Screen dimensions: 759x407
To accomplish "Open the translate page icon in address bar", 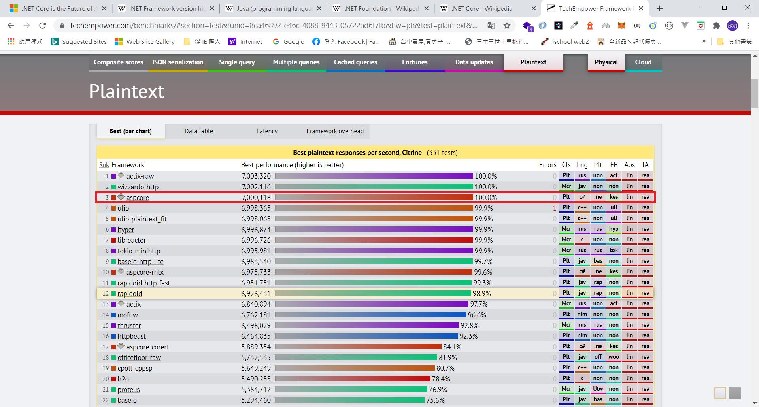I will (491, 26).
